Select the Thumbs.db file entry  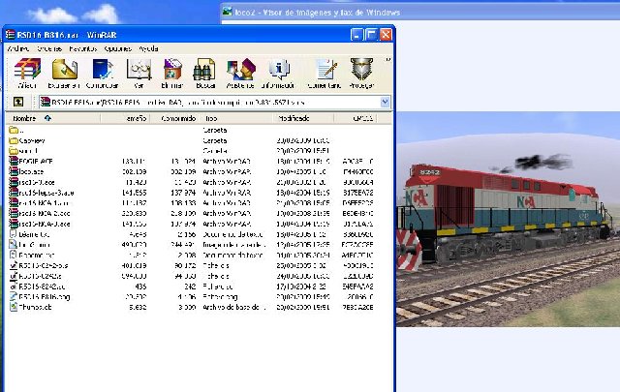click(x=33, y=307)
